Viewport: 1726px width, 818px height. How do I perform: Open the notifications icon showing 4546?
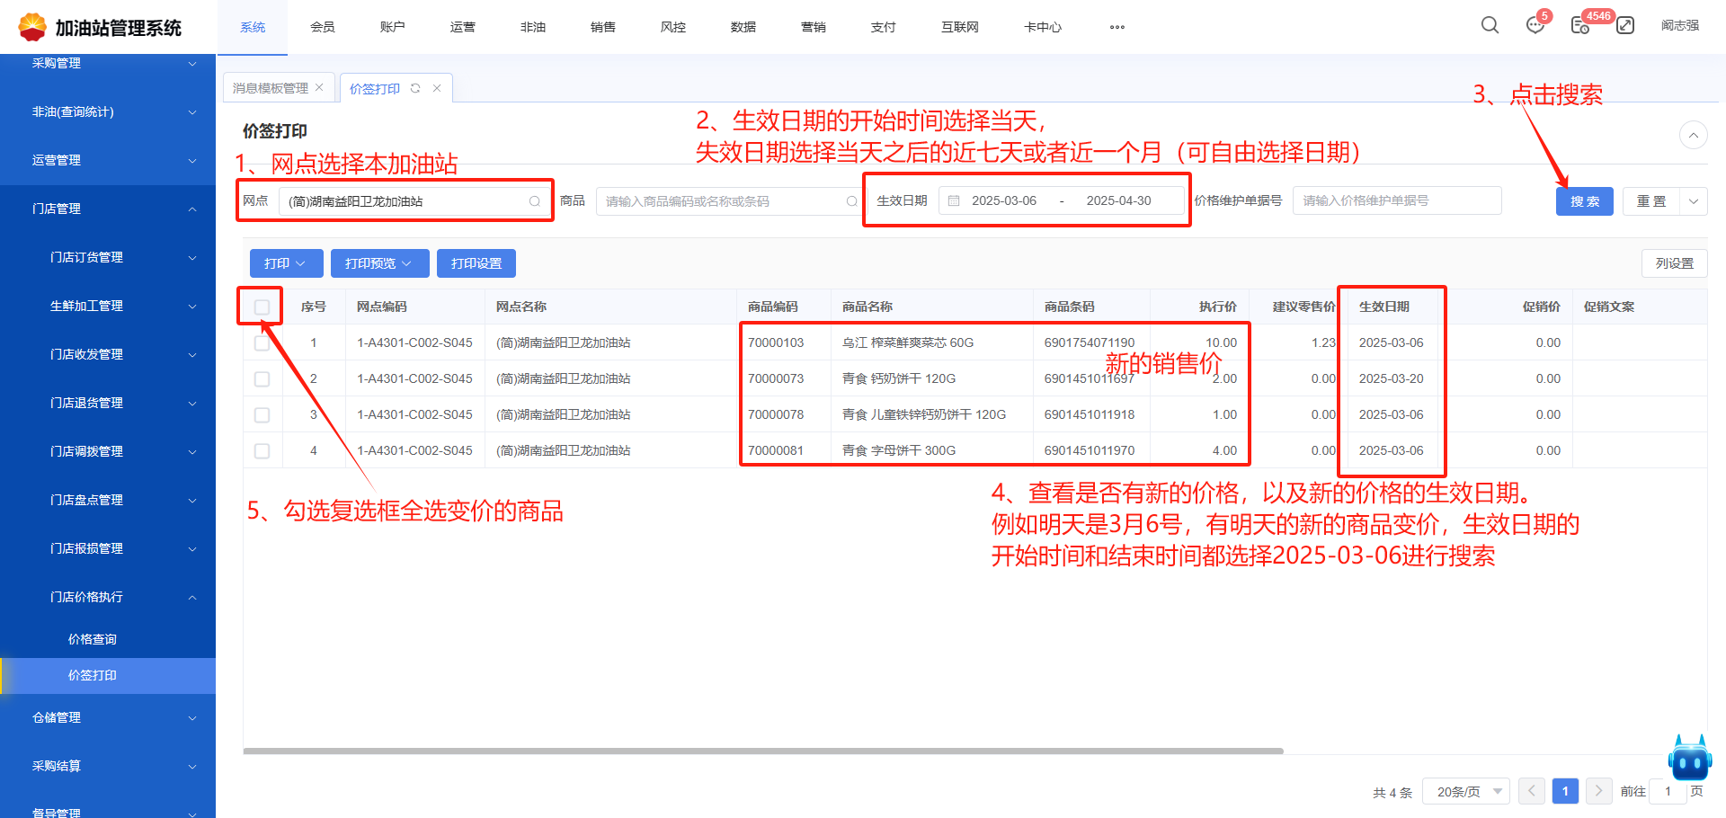point(1579,25)
